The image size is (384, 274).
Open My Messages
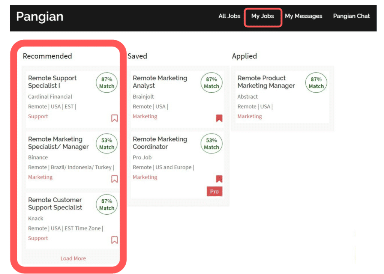(303, 16)
